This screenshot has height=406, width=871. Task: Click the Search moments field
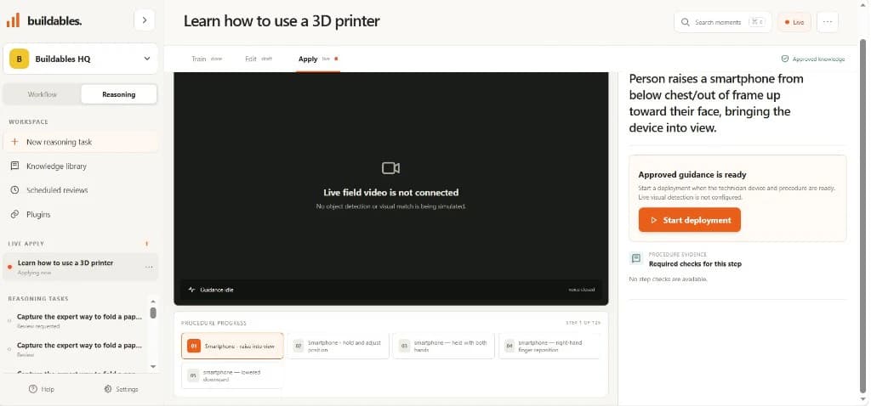[x=723, y=22]
